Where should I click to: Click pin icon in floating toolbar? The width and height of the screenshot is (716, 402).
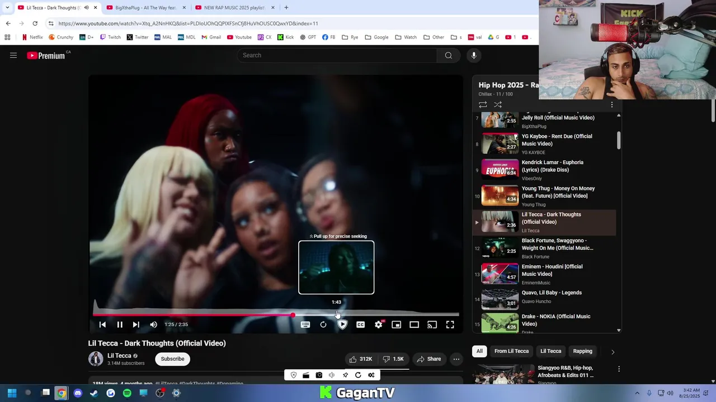pyautogui.click(x=345, y=375)
